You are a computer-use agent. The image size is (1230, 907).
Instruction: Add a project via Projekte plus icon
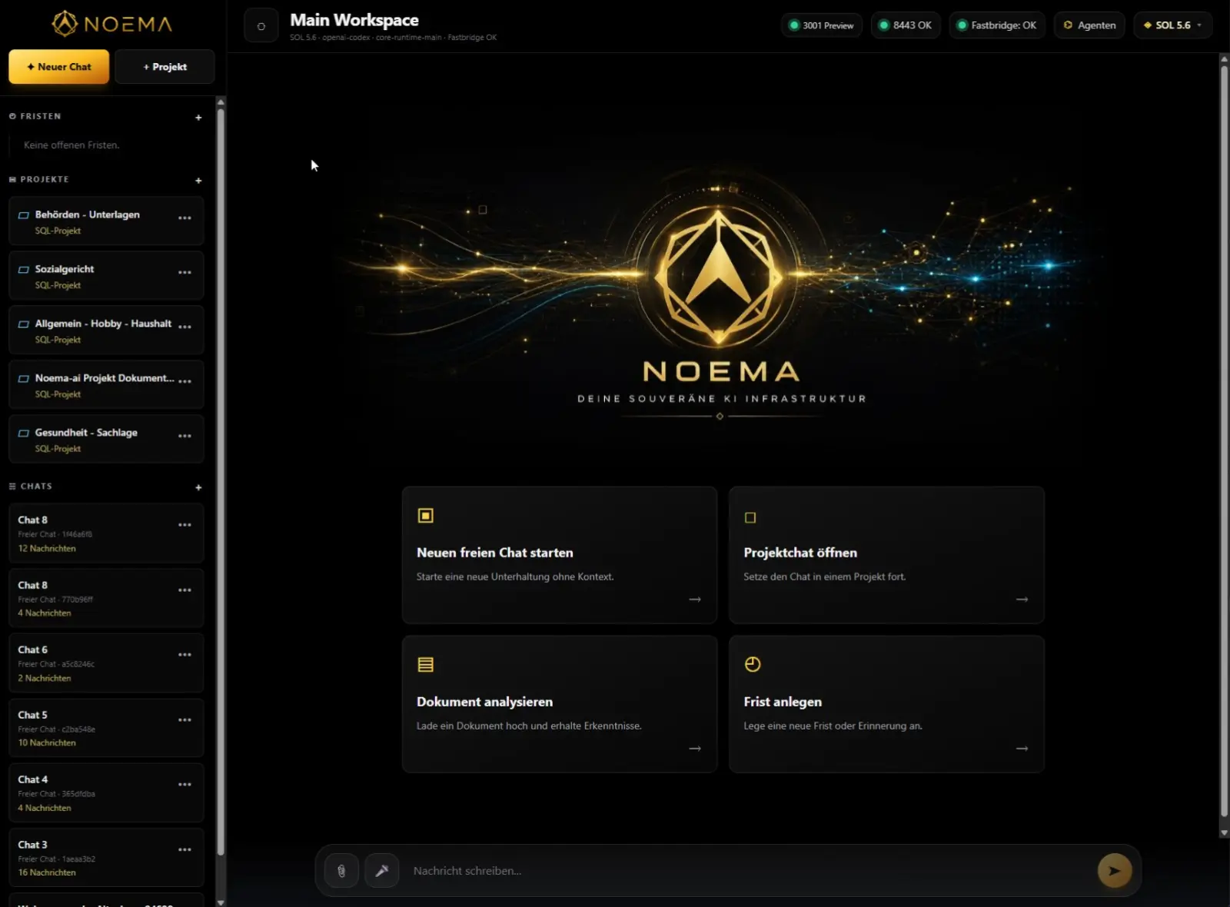[198, 181]
